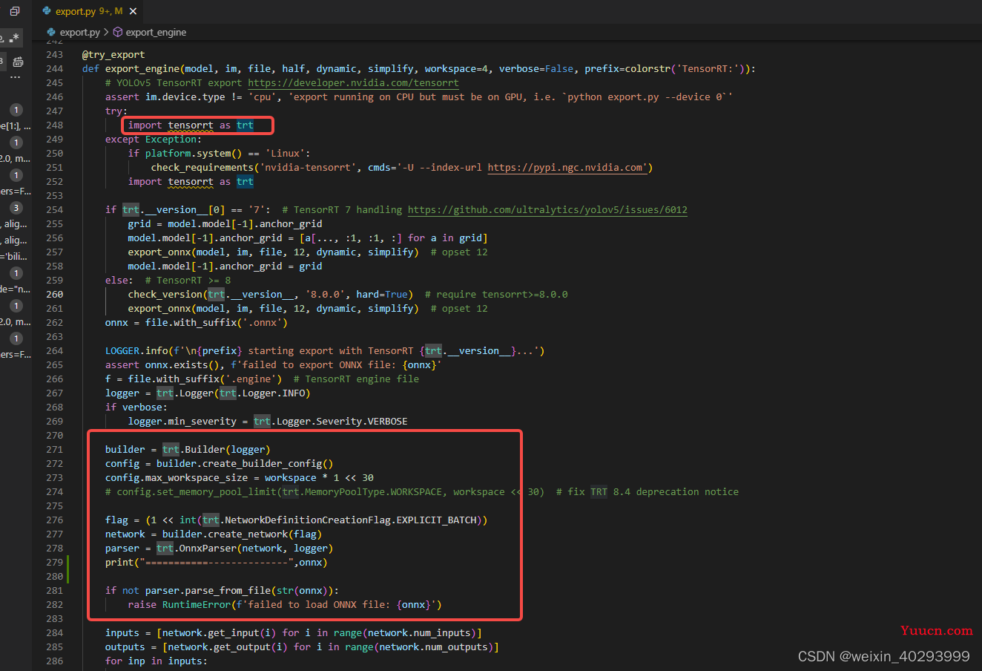Click line number 260 in the gutter
The image size is (982, 671).
coord(55,294)
